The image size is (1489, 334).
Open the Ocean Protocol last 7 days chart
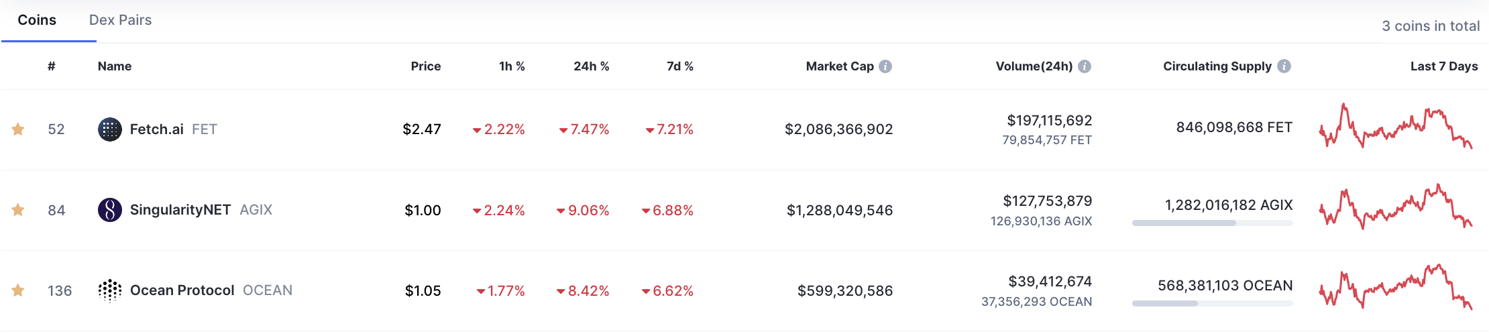1396,287
